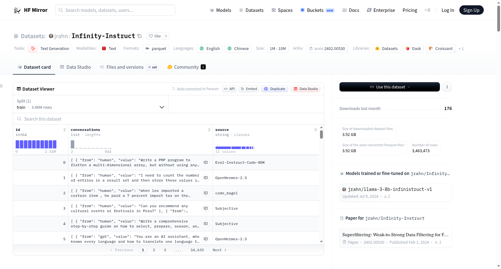Open expanded chat view for row 4

206,224
